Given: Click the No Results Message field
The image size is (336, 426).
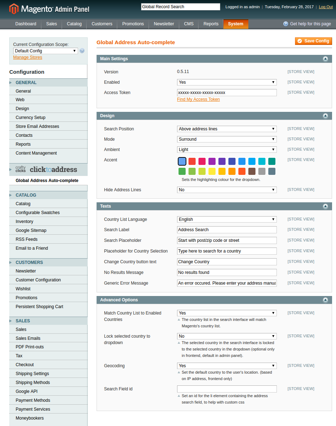Looking at the screenshot, I should coord(227,272).
